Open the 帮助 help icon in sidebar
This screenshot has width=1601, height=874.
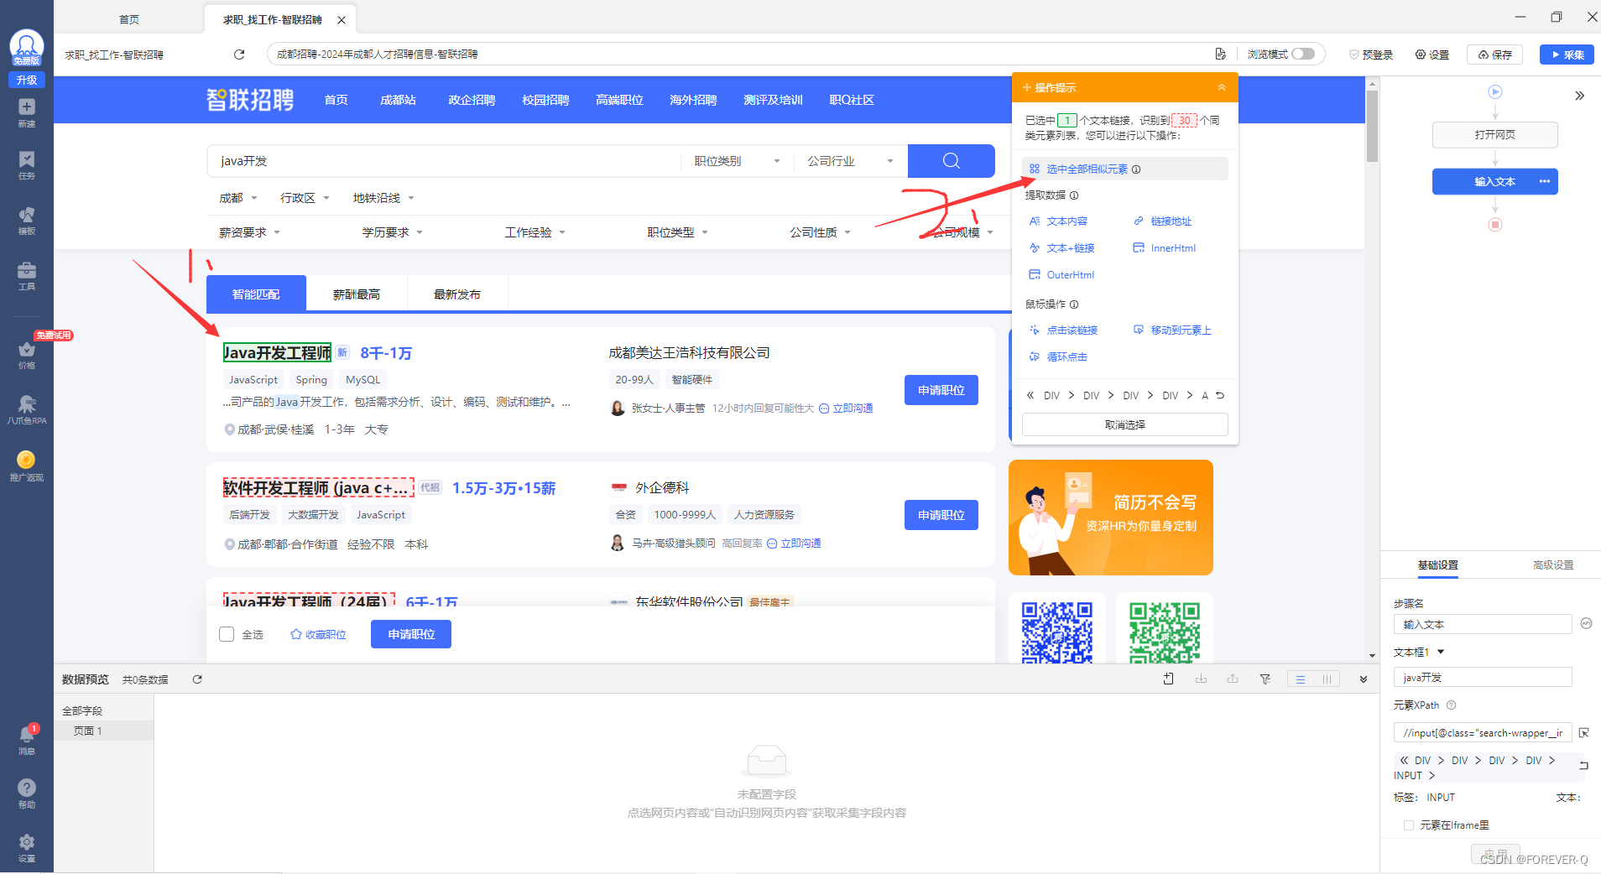[27, 793]
